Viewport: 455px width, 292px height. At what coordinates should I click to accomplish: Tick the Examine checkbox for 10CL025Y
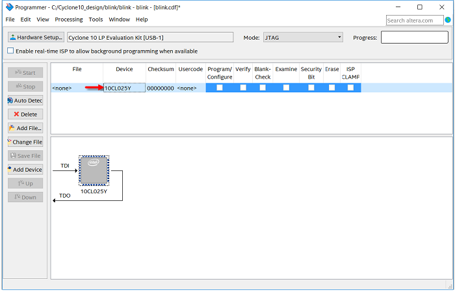pos(286,88)
